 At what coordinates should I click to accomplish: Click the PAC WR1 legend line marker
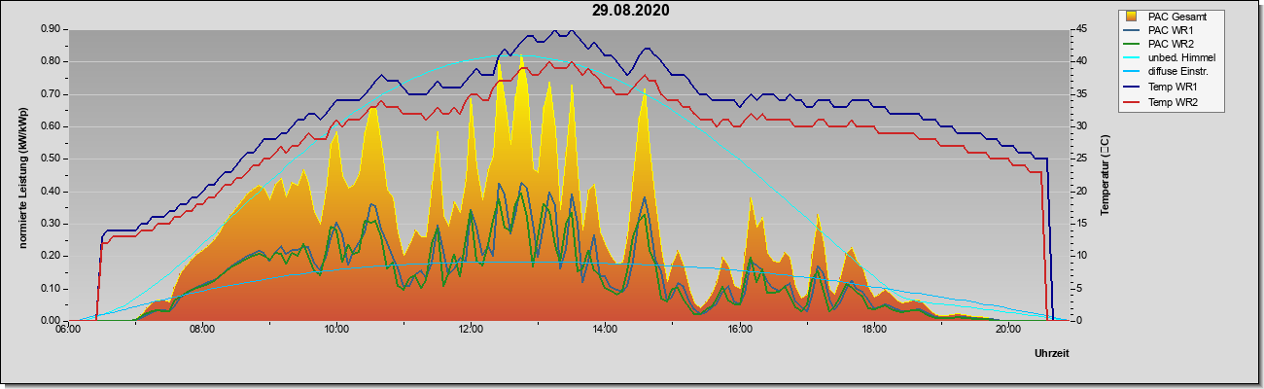[1131, 30]
